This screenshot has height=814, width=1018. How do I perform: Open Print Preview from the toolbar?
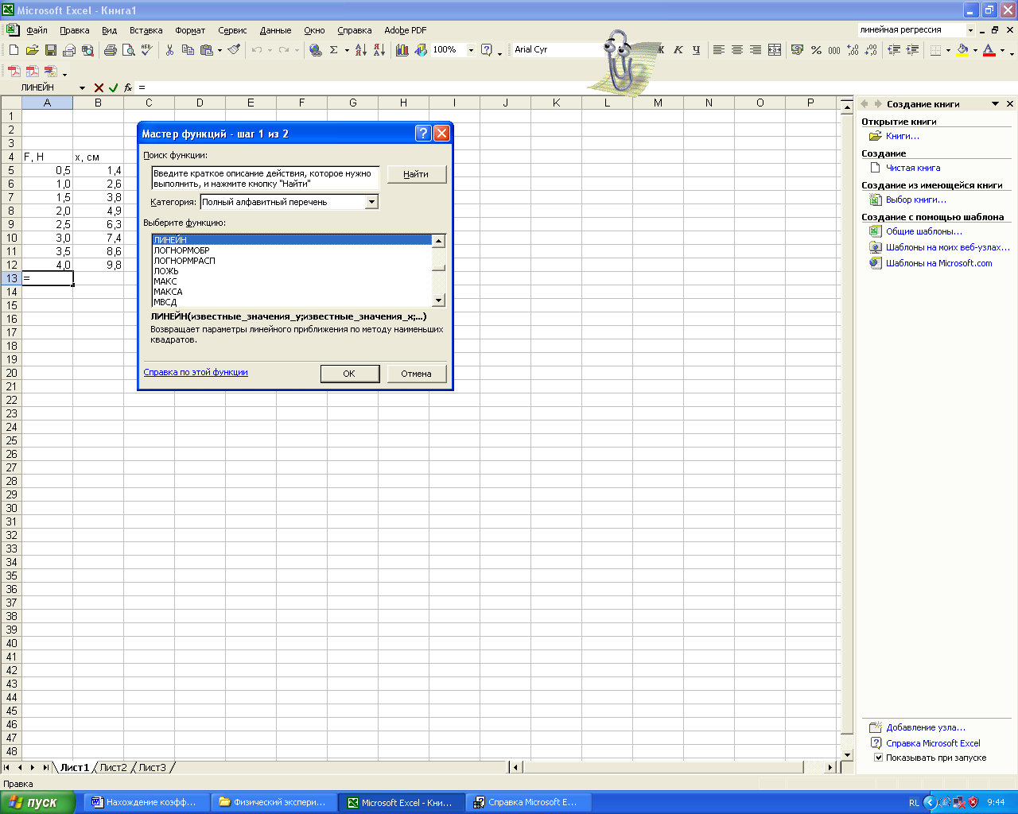point(128,50)
